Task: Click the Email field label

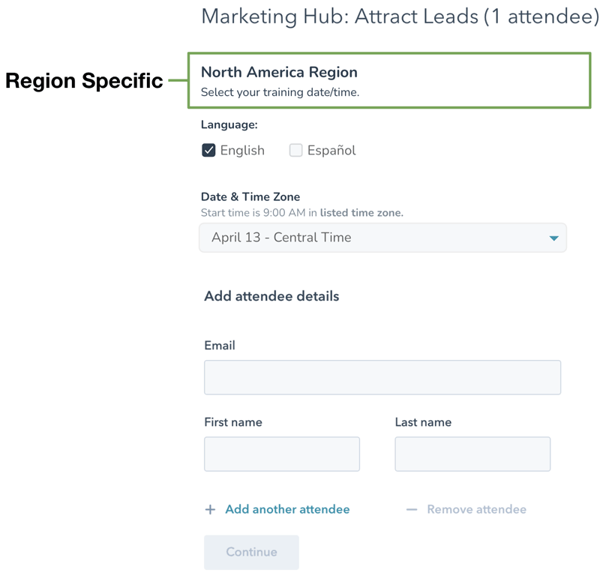Action: pos(220,346)
